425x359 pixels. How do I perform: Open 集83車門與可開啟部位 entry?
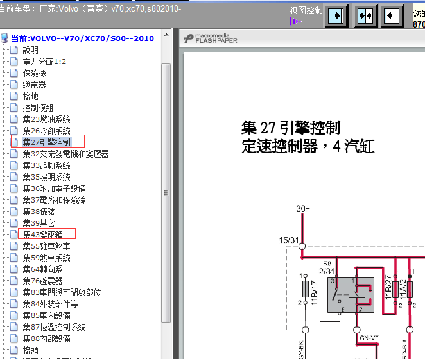point(62,292)
